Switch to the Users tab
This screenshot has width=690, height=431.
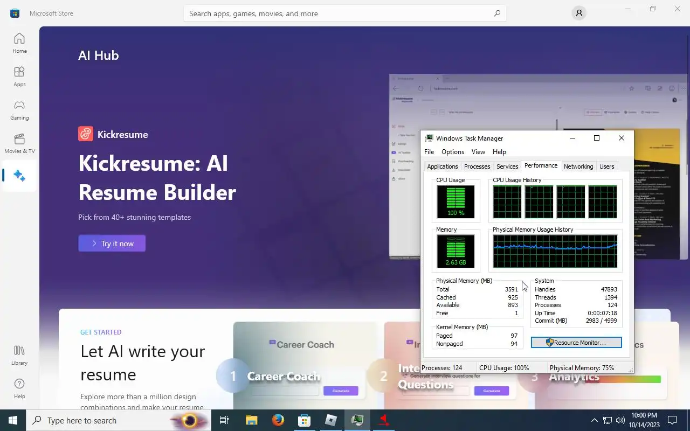pos(607,166)
